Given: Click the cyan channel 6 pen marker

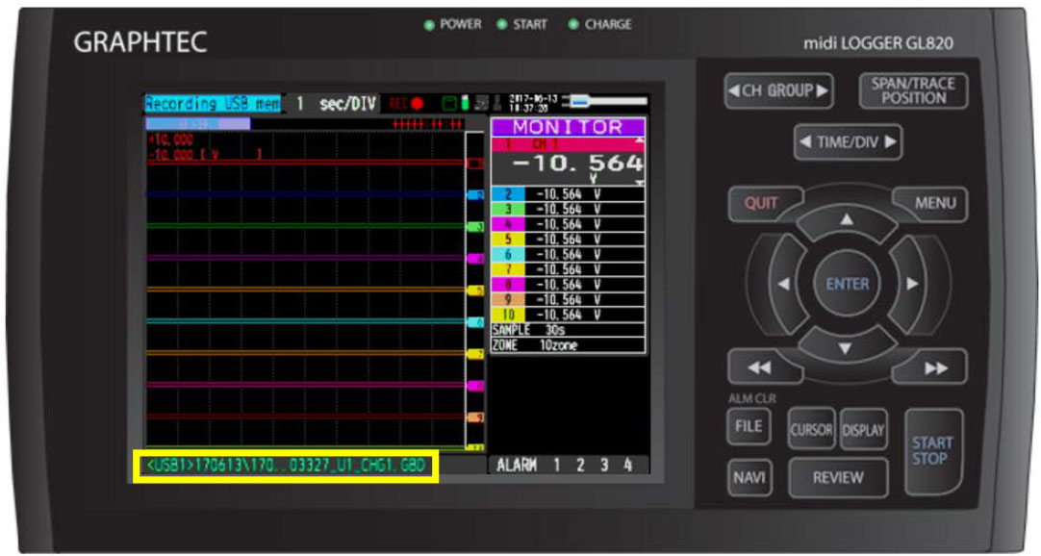Looking at the screenshot, I should [475, 322].
